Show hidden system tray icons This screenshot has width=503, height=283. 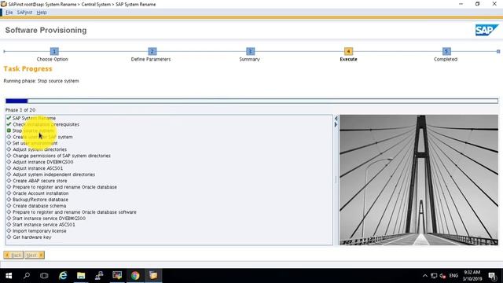(x=425, y=276)
